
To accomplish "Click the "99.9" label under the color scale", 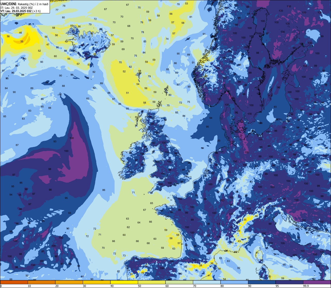I will (x=306, y=286).
